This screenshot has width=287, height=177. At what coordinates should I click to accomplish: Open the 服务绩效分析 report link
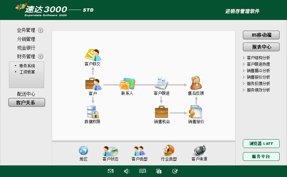[x=258, y=90]
